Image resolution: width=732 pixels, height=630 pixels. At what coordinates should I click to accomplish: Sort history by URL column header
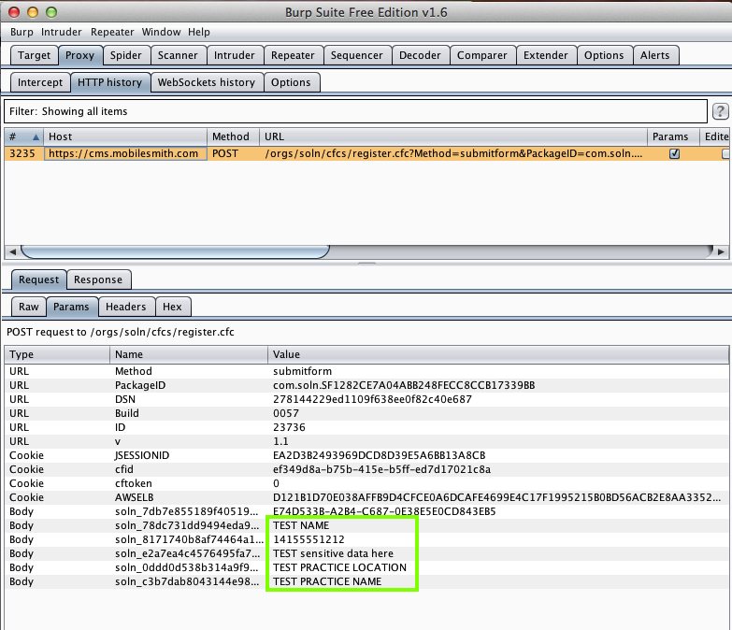point(452,136)
